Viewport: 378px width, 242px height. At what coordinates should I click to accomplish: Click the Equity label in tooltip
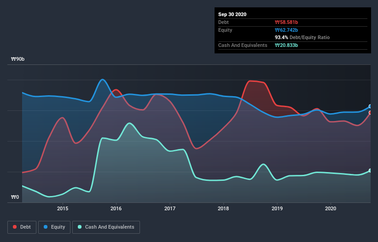pyautogui.click(x=225, y=30)
